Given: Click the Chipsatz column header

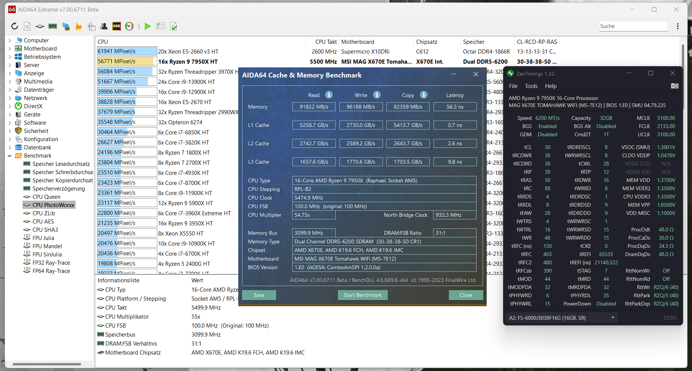Looking at the screenshot, I should [437, 42].
